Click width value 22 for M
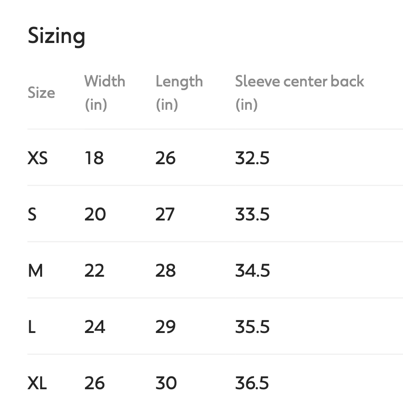The height and width of the screenshot is (408, 403). click(95, 271)
